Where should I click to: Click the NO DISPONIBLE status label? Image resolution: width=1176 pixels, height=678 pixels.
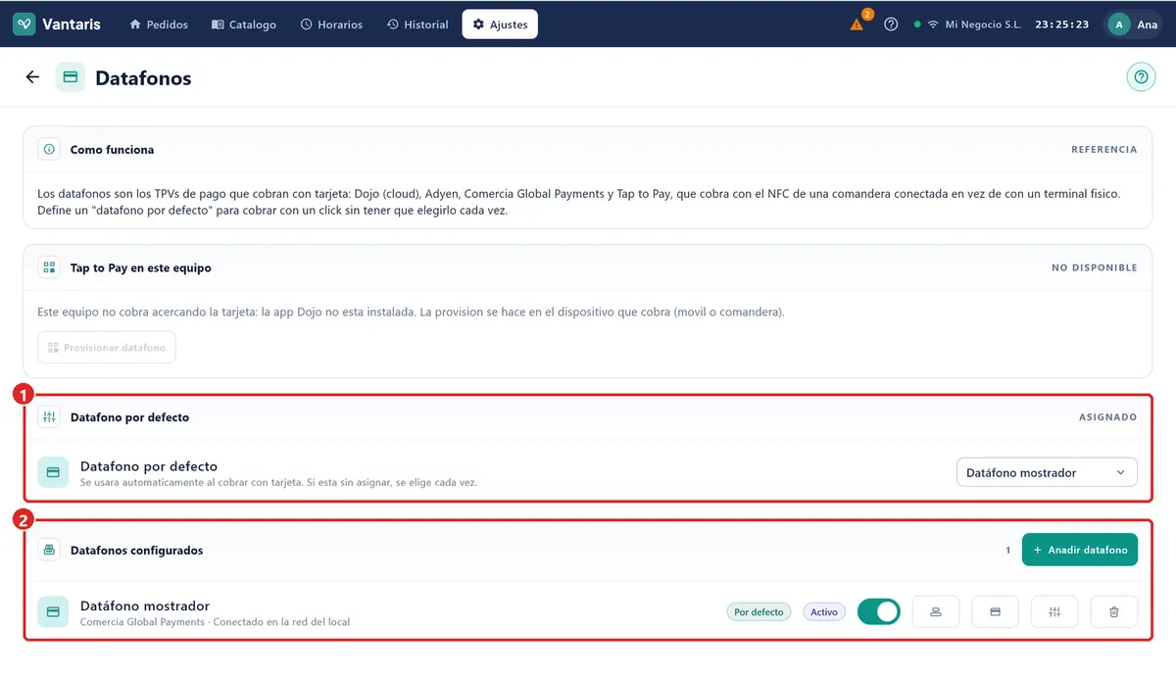pos(1095,267)
